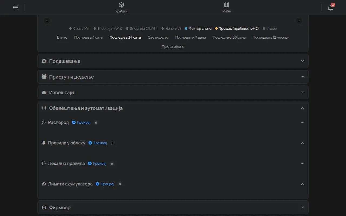Open the Уређаји devices tab
The image size is (346, 216).
pos(121,8)
